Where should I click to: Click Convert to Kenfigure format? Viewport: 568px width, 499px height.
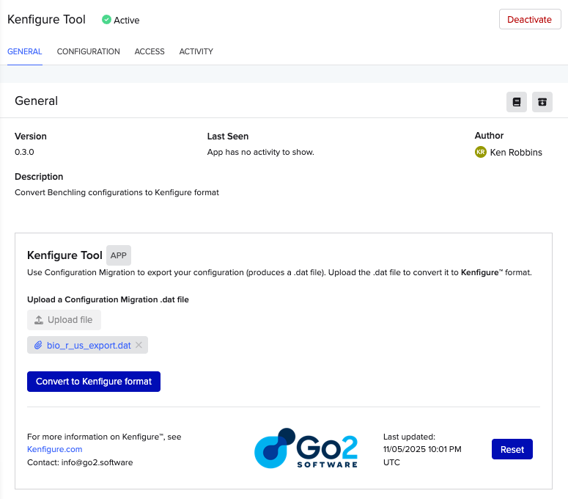(x=94, y=382)
